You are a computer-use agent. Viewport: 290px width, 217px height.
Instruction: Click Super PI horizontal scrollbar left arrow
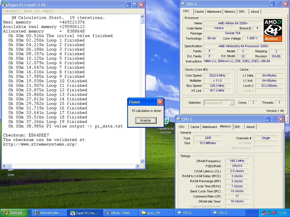4,166
